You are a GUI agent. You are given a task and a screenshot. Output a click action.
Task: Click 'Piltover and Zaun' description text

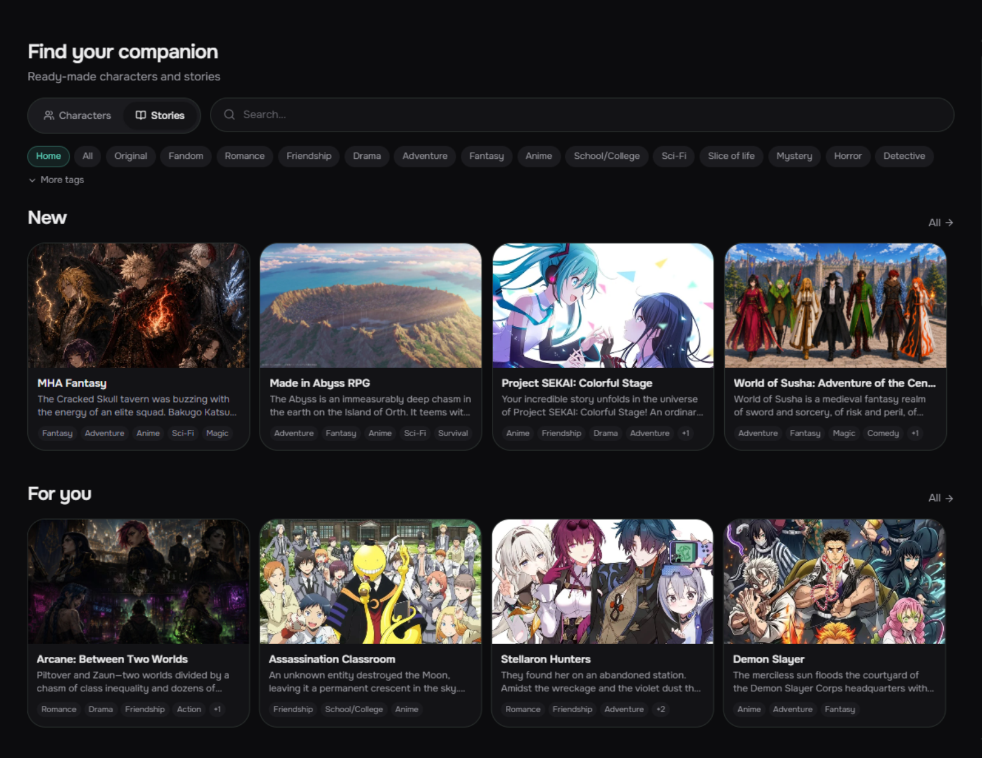click(133, 682)
